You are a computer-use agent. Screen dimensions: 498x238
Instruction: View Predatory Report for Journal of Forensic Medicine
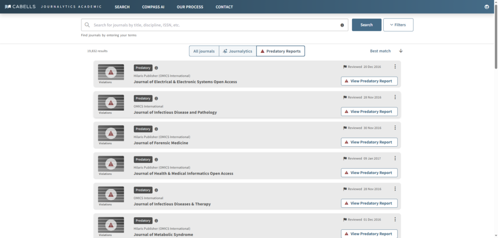[x=369, y=142]
